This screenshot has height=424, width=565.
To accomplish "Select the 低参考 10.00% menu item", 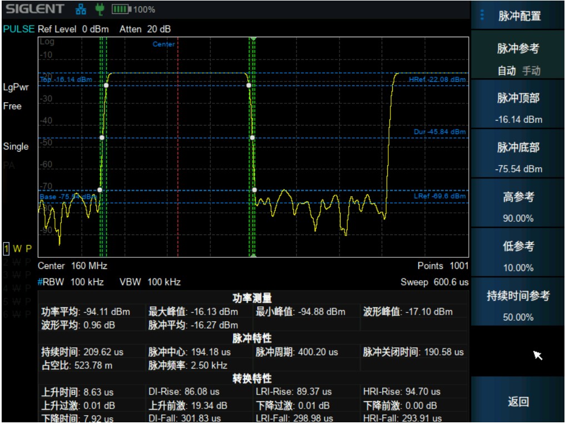I will click(x=518, y=256).
